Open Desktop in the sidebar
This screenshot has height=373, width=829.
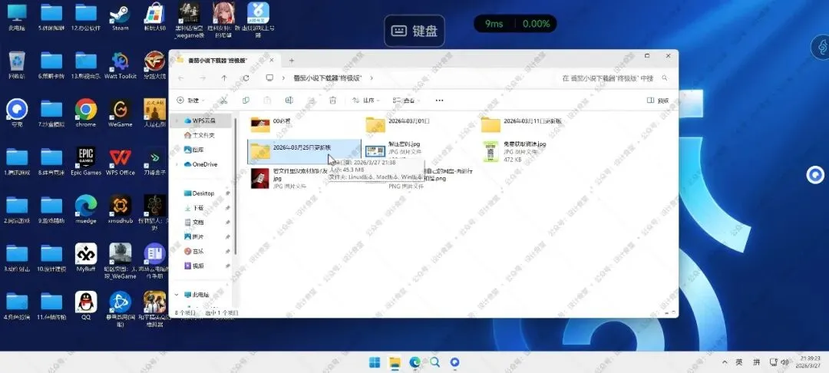[x=199, y=193]
